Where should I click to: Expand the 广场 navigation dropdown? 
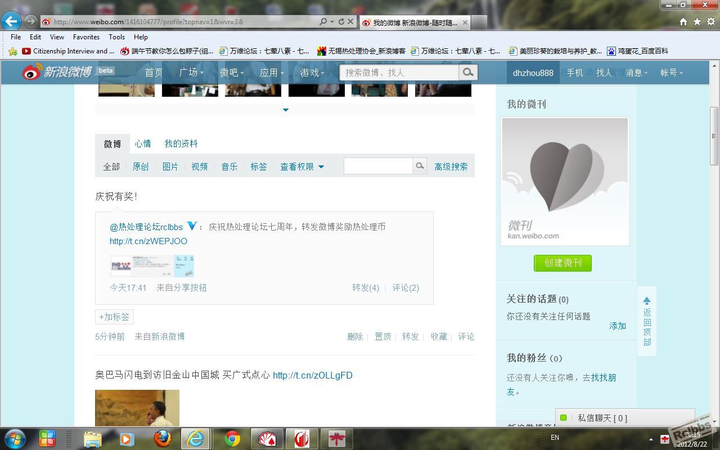click(x=191, y=73)
